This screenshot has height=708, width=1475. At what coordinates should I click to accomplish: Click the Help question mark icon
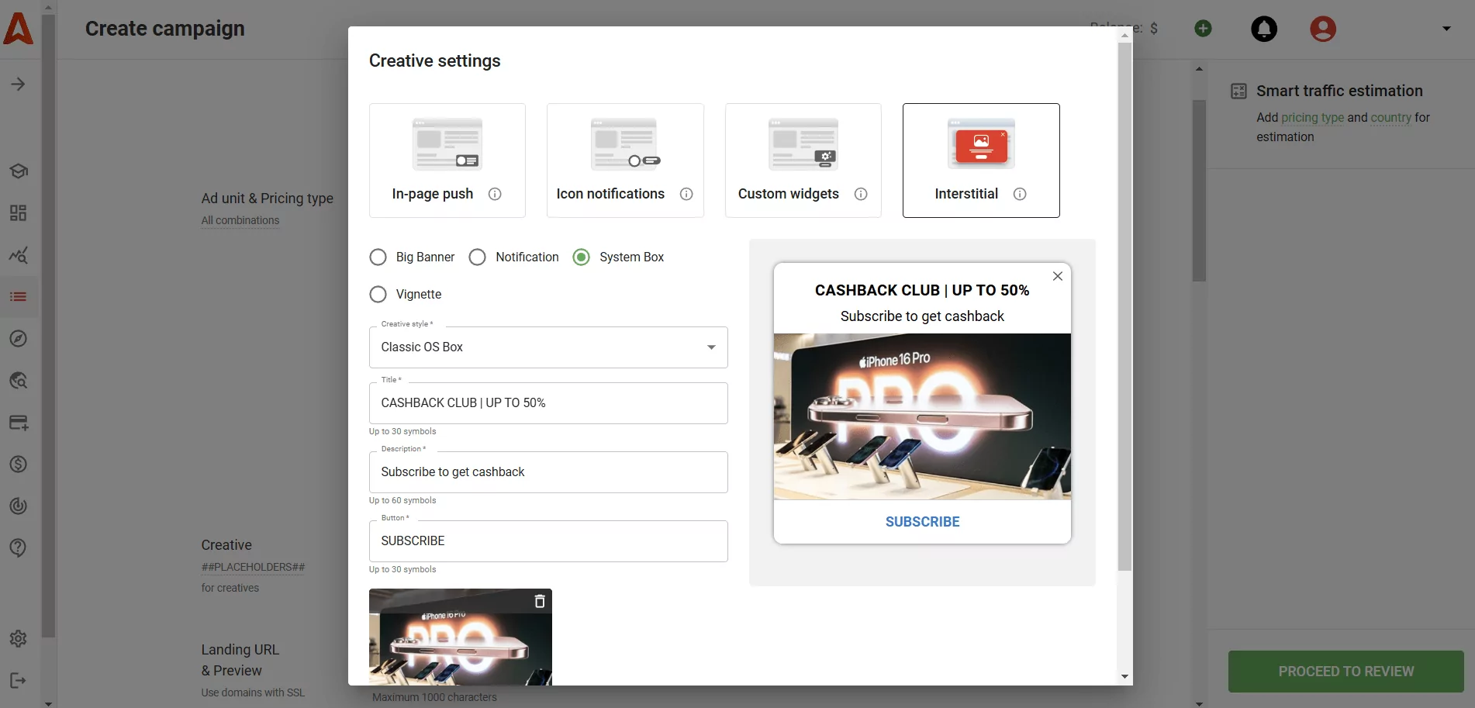[x=18, y=547]
